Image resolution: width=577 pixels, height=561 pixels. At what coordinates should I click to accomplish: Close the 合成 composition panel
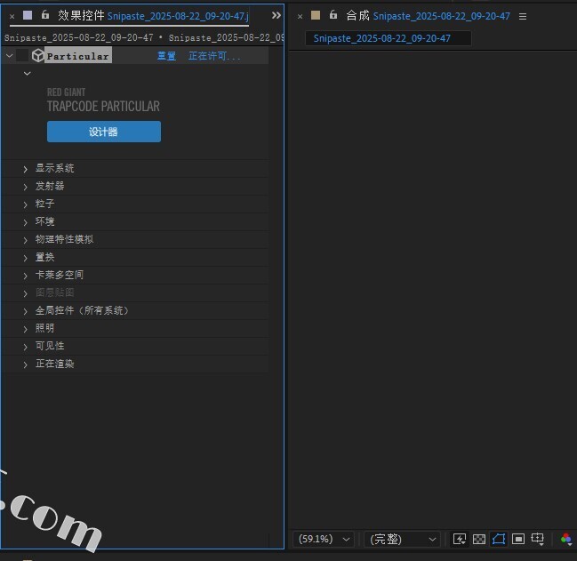pyautogui.click(x=300, y=16)
